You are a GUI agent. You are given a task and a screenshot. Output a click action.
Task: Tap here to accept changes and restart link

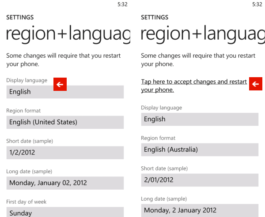point(194,86)
